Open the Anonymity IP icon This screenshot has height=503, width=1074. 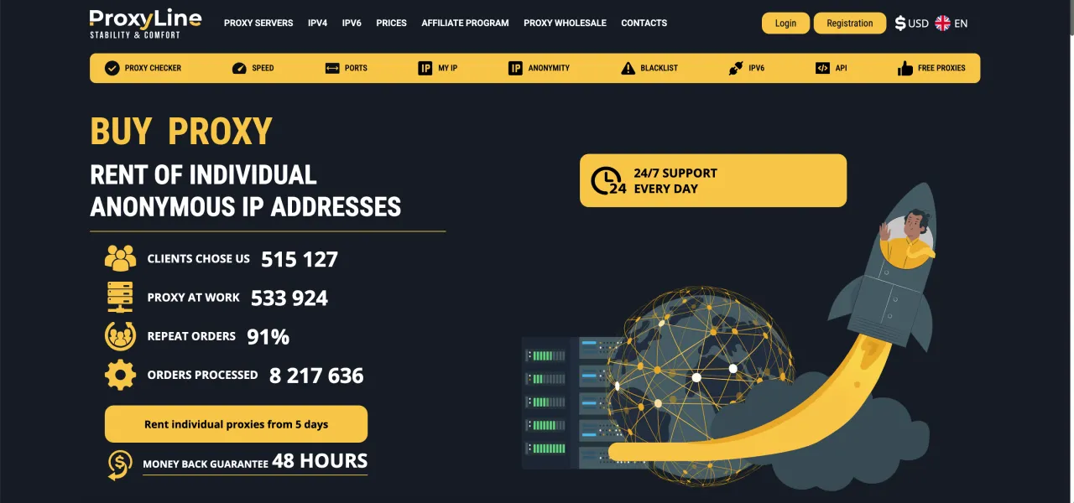point(515,68)
